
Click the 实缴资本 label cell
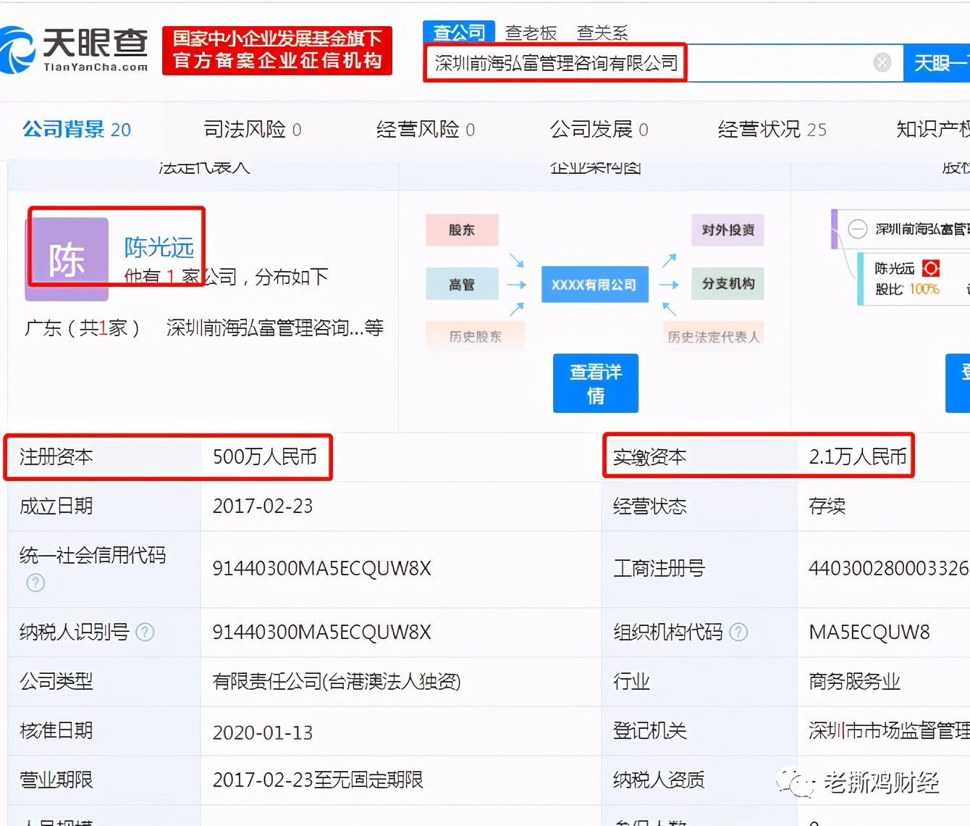pyautogui.click(x=700, y=456)
